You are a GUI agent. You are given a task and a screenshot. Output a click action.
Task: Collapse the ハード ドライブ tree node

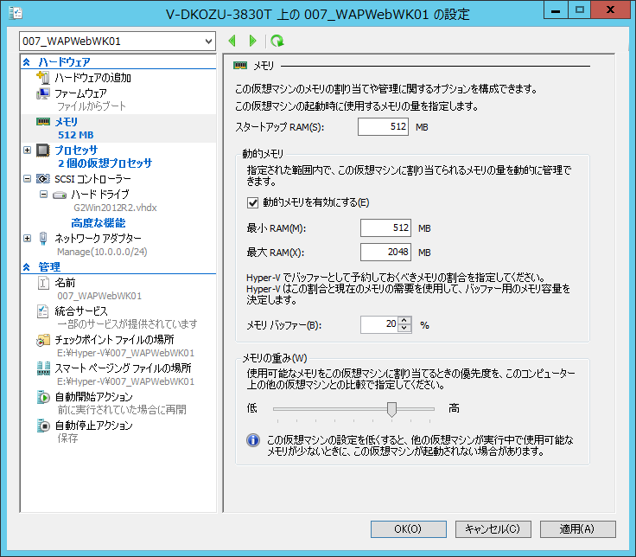(43, 195)
